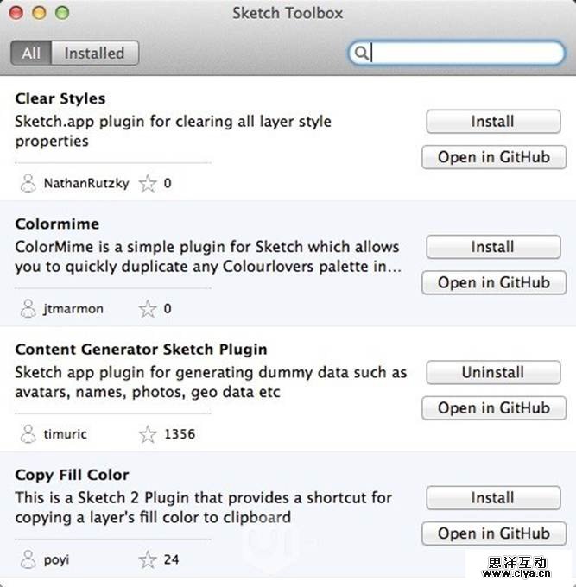The image size is (576, 587).
Task: Install the Clear Styles plugin
Action: [492, 122]
